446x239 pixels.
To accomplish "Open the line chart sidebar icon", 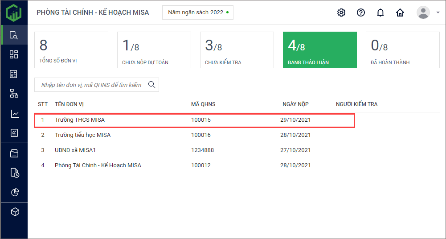I will point(14,114).
